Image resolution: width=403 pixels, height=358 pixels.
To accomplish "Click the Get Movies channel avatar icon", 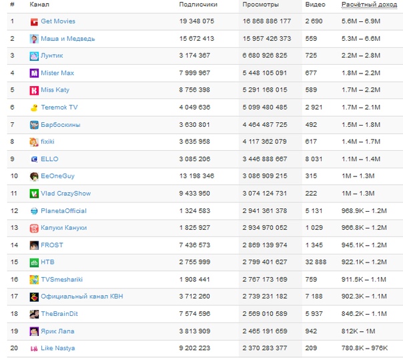I will [x=34, y=21].
